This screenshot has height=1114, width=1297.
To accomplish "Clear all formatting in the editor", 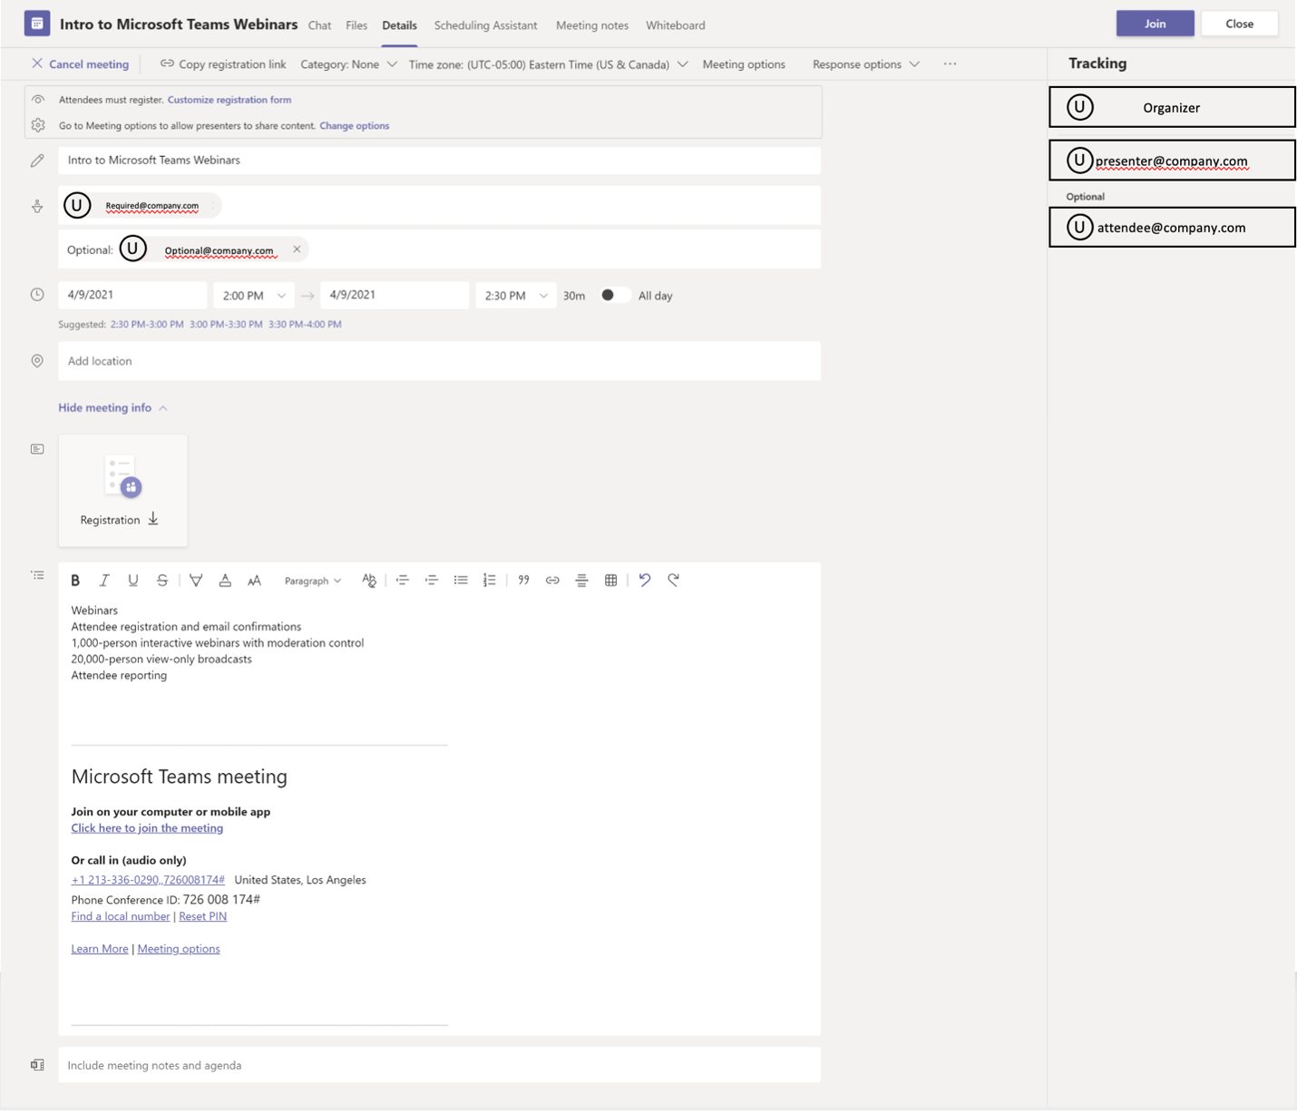I will pos(369,581).
